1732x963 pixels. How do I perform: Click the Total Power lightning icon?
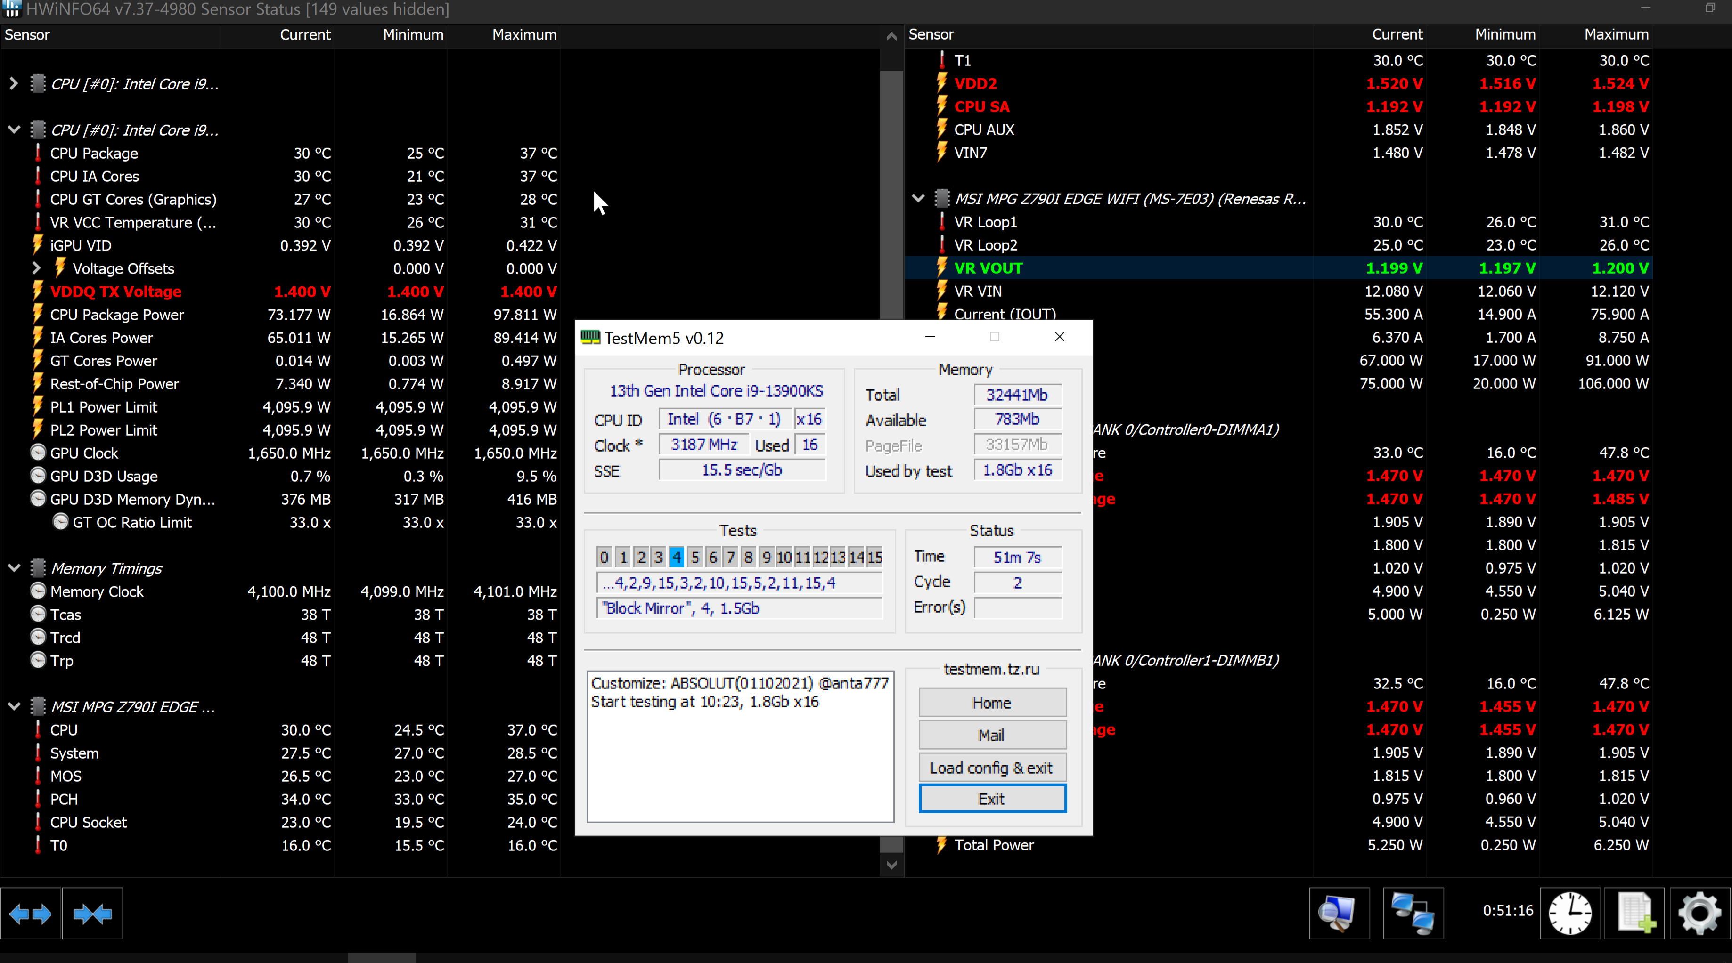(942, 845)
